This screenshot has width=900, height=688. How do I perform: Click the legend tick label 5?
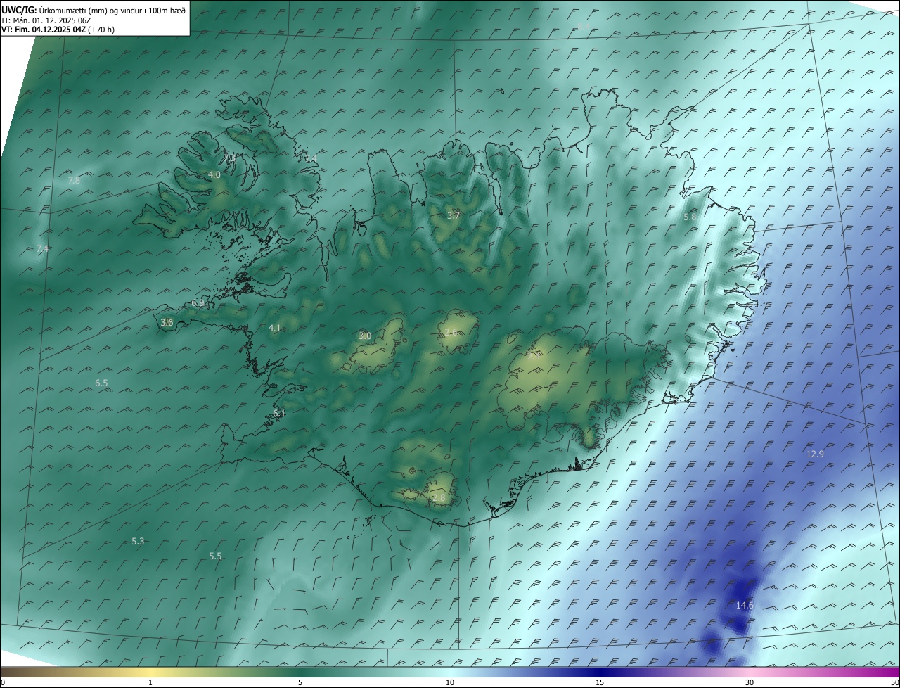[300, 683]
